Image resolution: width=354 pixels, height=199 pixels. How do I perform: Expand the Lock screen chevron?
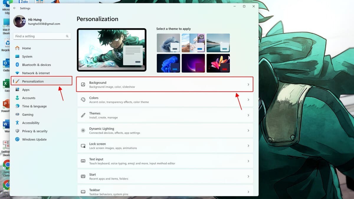pos(248,146)
